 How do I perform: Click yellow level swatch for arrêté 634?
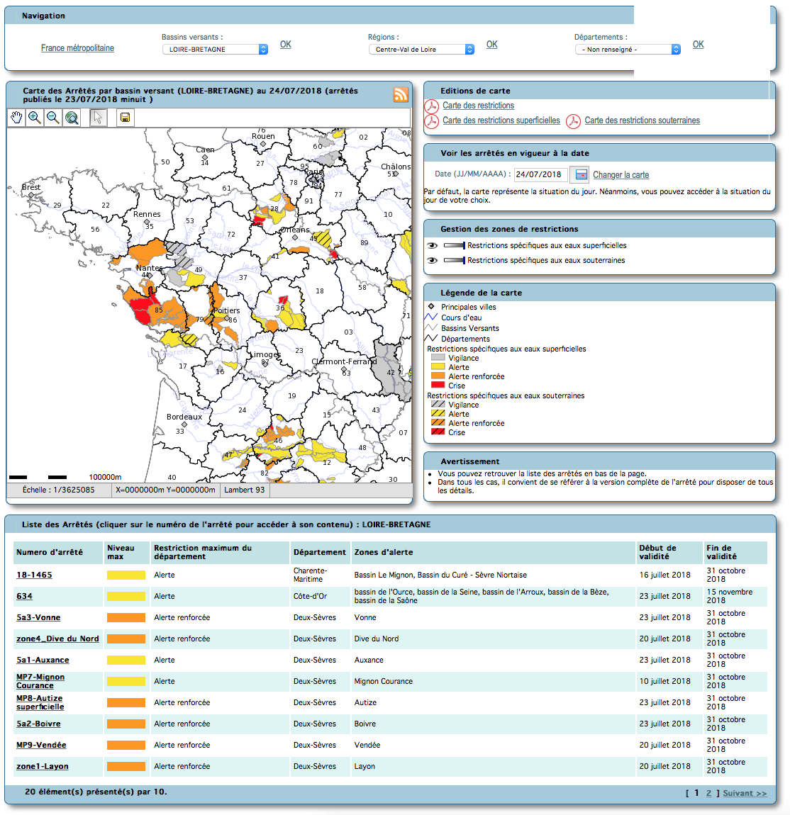[x=126, y=596]
